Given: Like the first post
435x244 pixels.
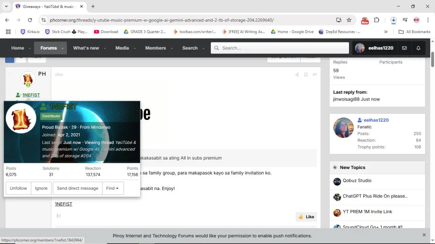Looking at the screenshot, I should [x=306, y=217].
